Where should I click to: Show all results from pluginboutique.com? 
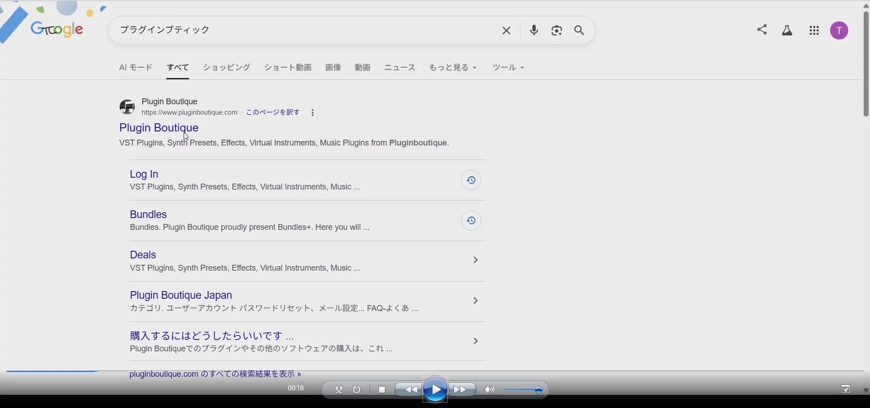tap(215, 374)
